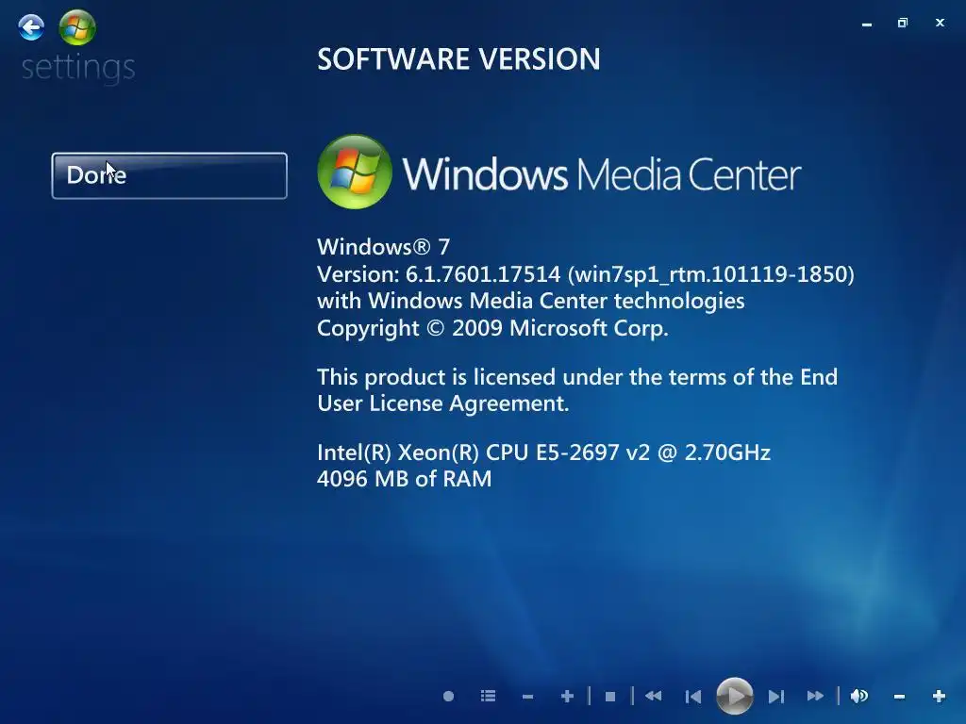Screen dimensions: 966x724
Task: Open the green Media Center start orb
Action: pyautogui.click(x=77, y=27)
